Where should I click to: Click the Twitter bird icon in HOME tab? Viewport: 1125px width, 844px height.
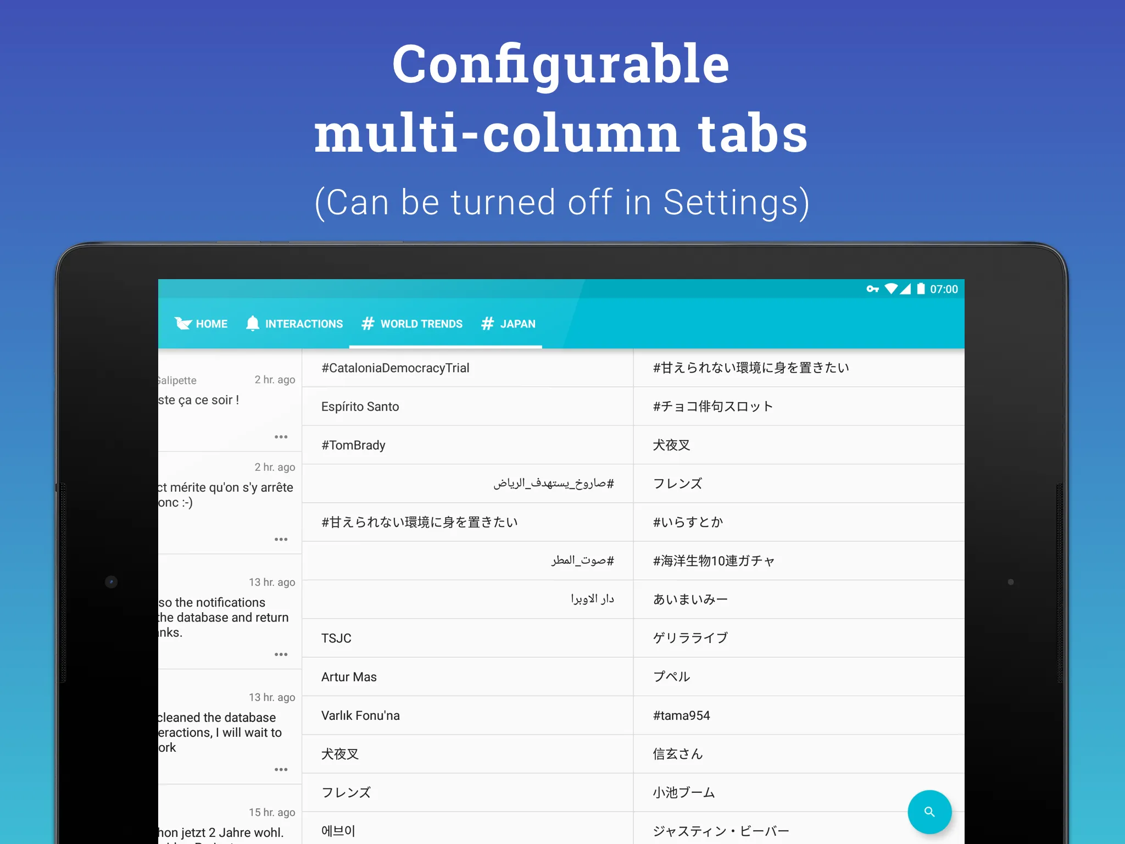coord(183,323)
